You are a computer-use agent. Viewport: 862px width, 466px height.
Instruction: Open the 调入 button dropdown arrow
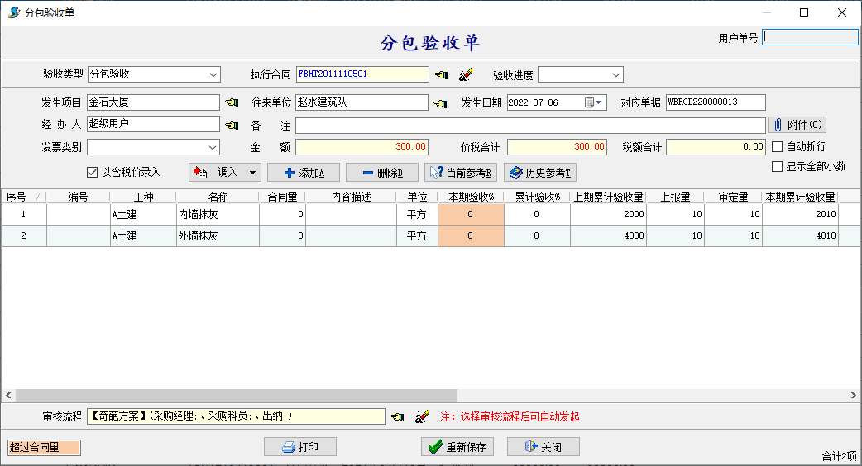coord(252,173)
